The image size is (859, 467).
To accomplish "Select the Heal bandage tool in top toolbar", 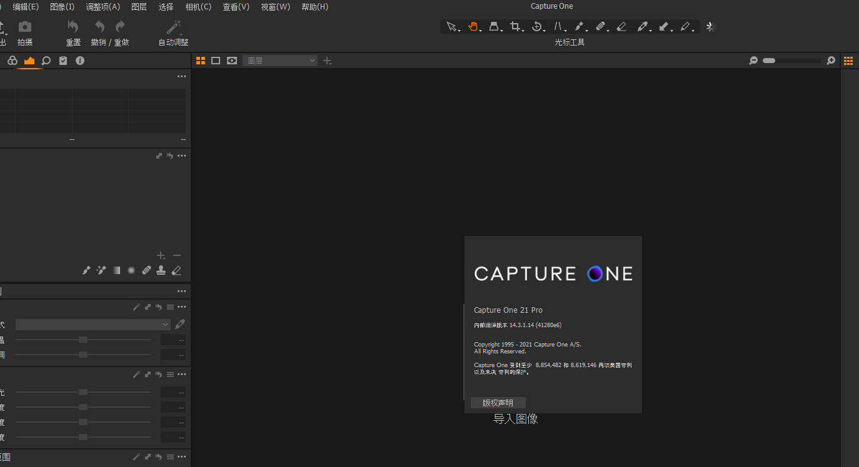I will pos(600,26).
